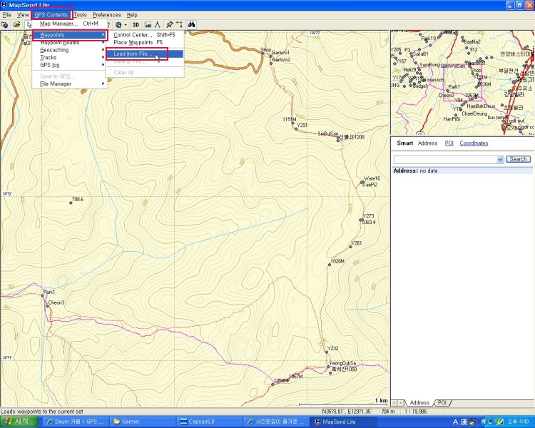Click the binoculars search icon
The width and height of the screenshot is (535, 428).
pos(191,24)
